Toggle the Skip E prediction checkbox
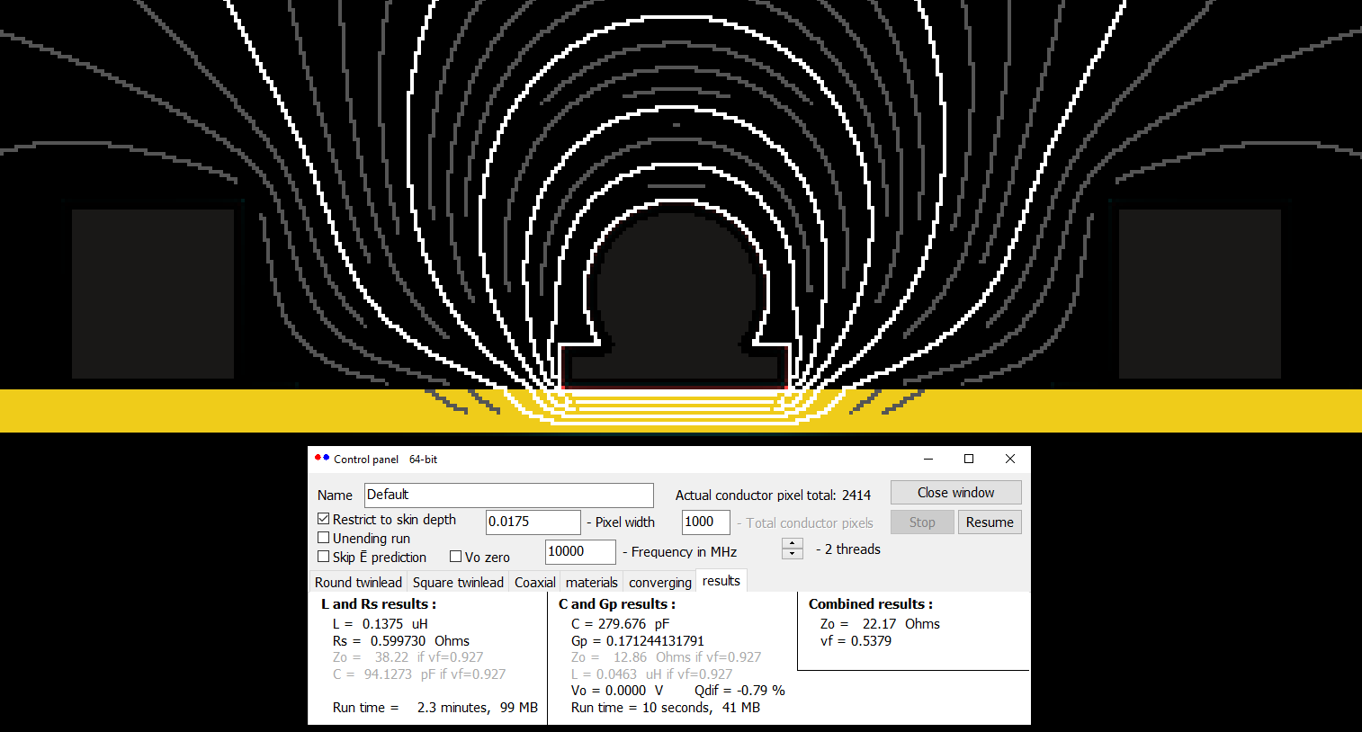Image resolution: width=1362 pixels, height=732 pixels. coord(324,557)
